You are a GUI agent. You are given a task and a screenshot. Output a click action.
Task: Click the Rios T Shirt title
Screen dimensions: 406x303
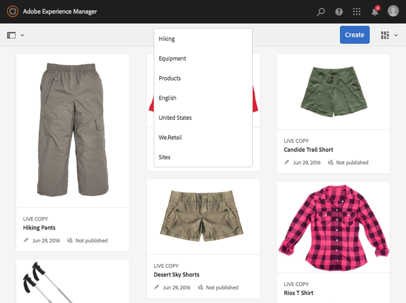coord(298,293)
